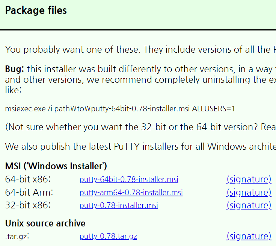This screenshot has width=276, height=246.
Task: Click the 'We also publish the latest' paragraph
Action: coord(139,146)
